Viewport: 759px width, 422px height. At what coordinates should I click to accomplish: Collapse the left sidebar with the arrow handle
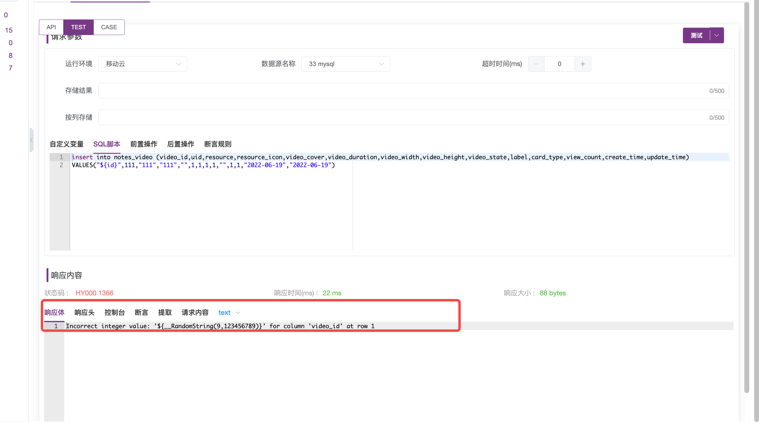31,140
